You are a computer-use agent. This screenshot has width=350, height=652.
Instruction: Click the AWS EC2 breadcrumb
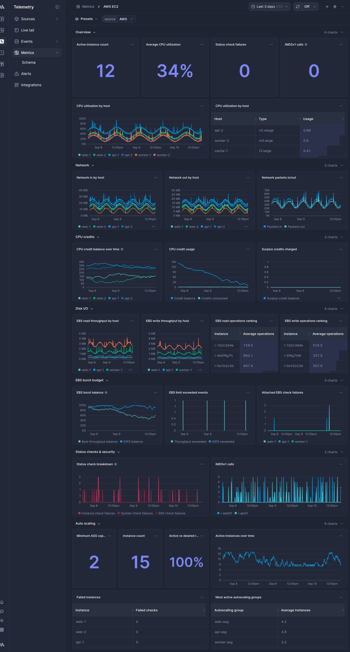[111, 7]
